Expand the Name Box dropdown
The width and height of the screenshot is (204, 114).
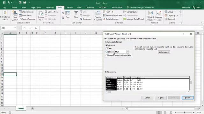[x=15, y=28]
